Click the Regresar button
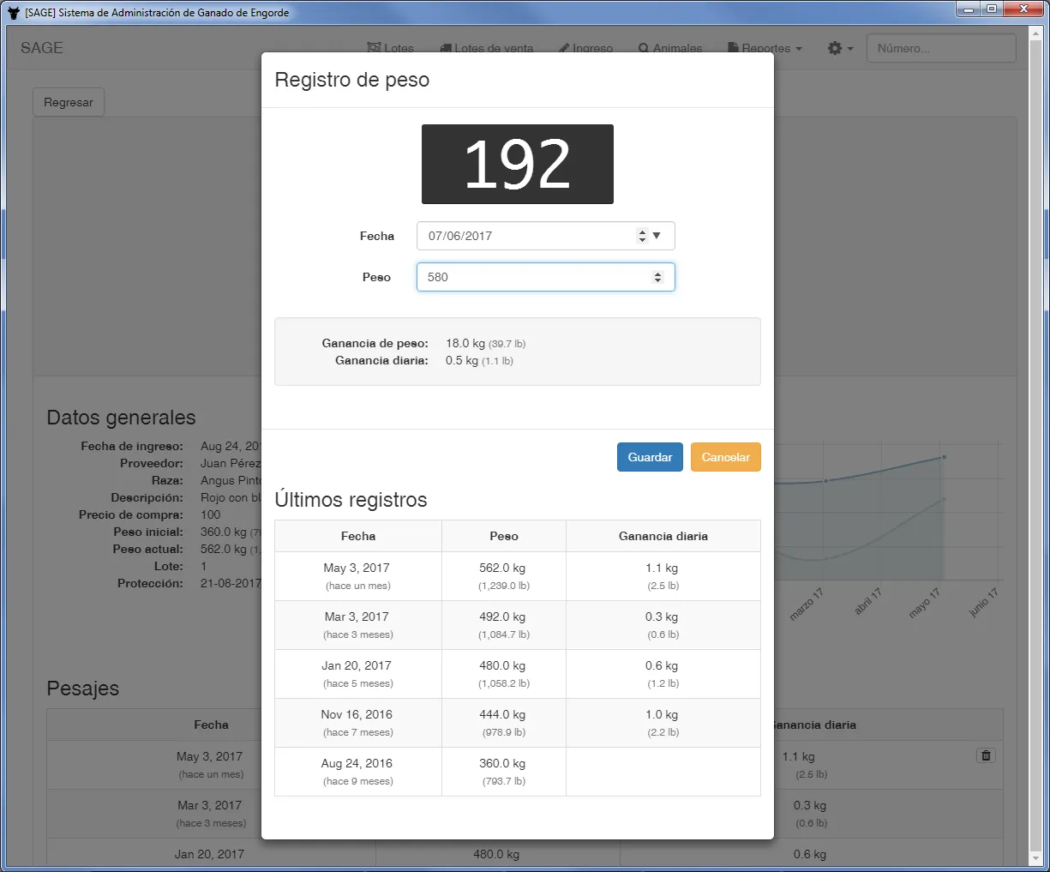Image resolution: width=1050 pixels, height=872 pixels. coord(69,102)
